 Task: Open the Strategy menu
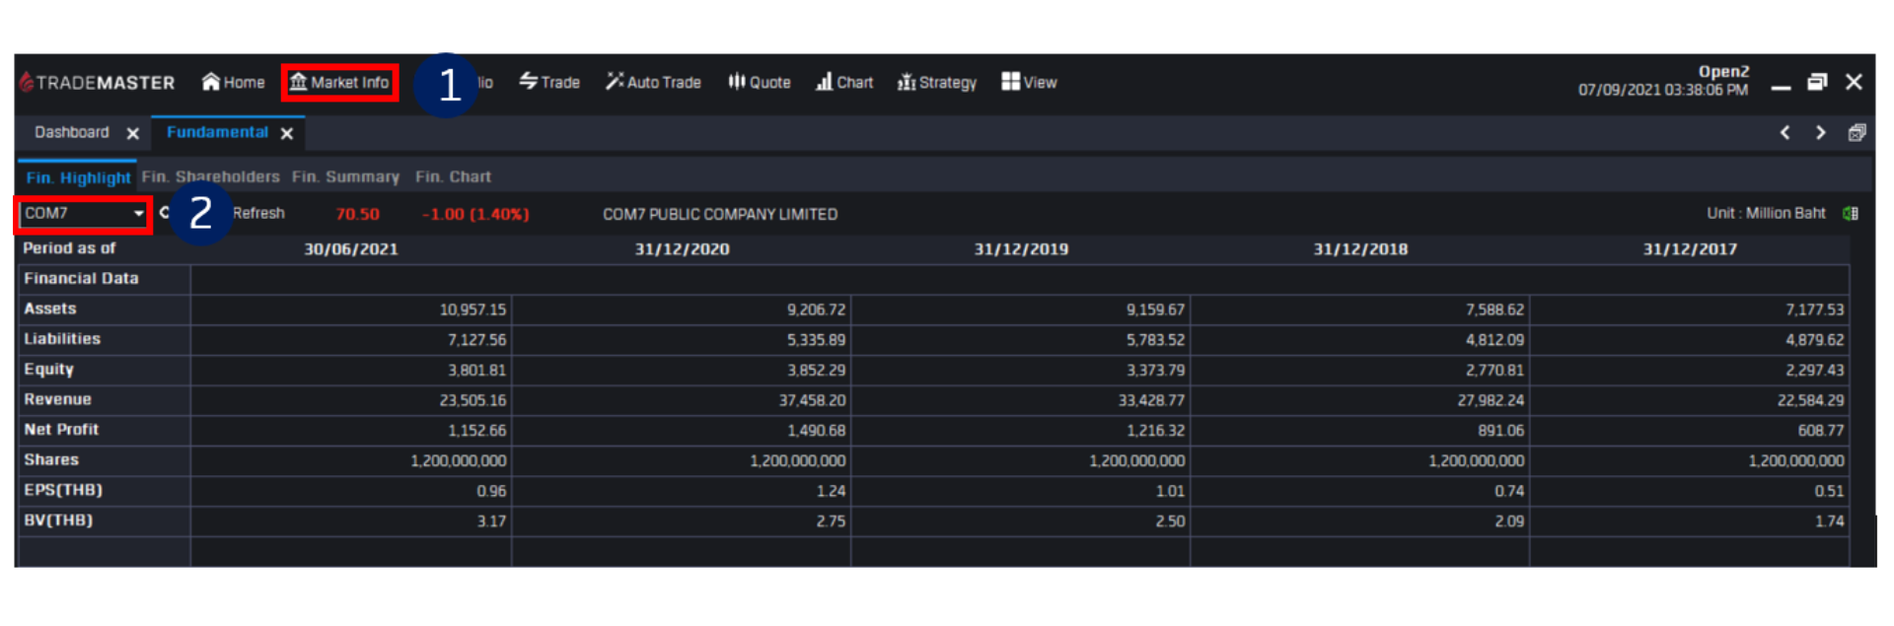(x=937, y=83)
